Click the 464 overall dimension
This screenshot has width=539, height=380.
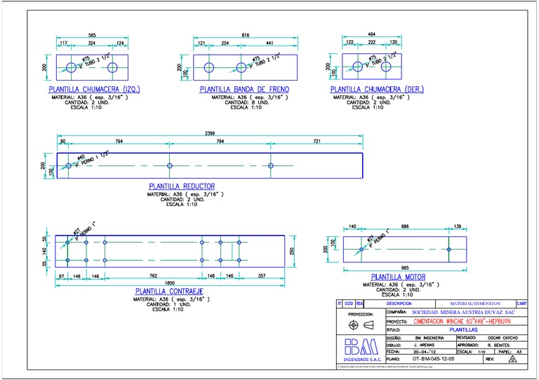coord(371,34)
